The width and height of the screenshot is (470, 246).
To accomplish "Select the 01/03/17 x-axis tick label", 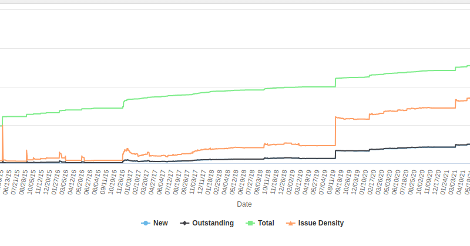I will coord(129,182).
